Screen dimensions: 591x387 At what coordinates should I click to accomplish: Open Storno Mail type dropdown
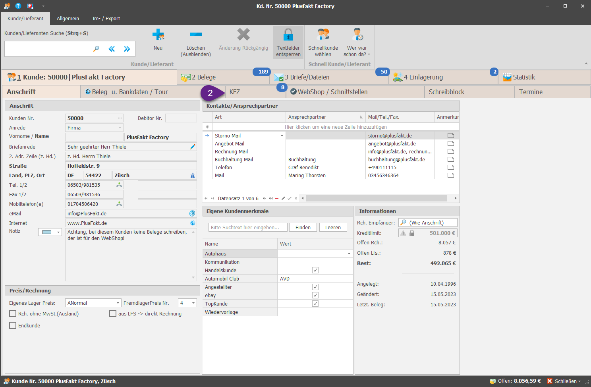tap(282, 135)
